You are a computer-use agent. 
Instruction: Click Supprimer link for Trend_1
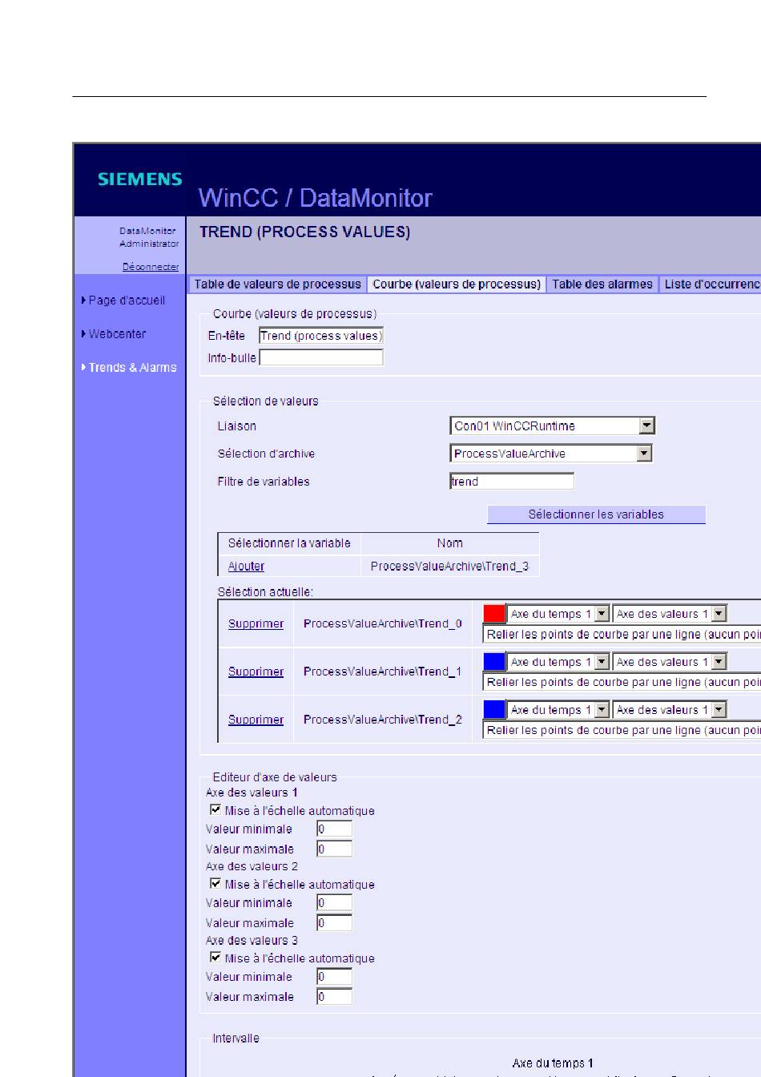pos(256,672)
